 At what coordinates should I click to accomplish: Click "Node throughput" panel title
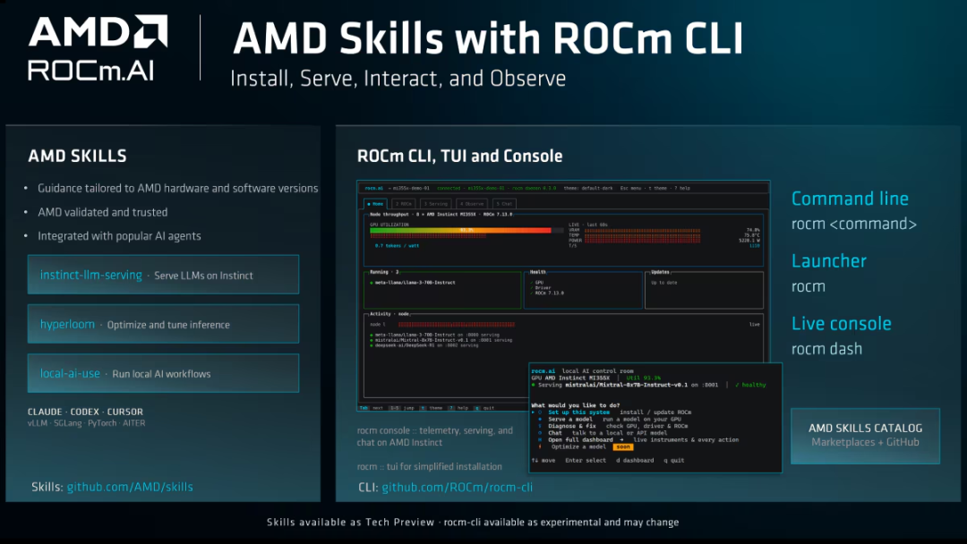389,215
